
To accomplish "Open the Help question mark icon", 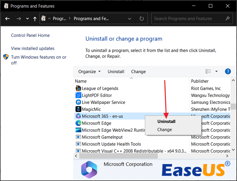I will coord(228,71).
